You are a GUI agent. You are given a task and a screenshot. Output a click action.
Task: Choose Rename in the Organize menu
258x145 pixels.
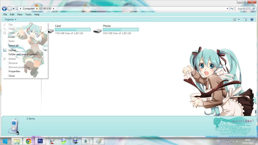pos(13,63)
